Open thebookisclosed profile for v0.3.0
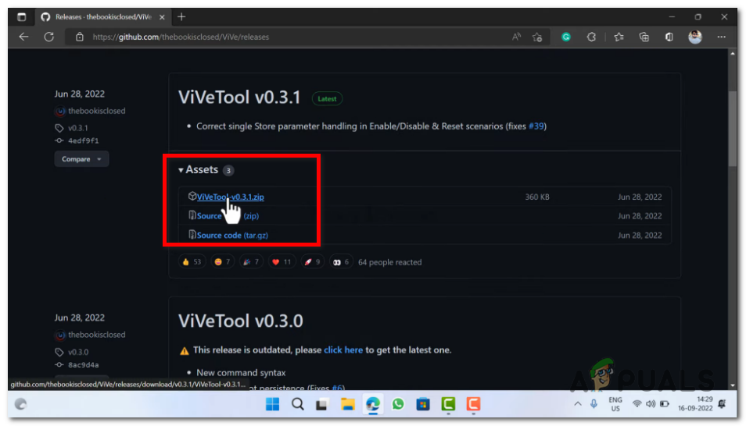The width and height of the screenshot is (746, 426). (x=96, y=335)
